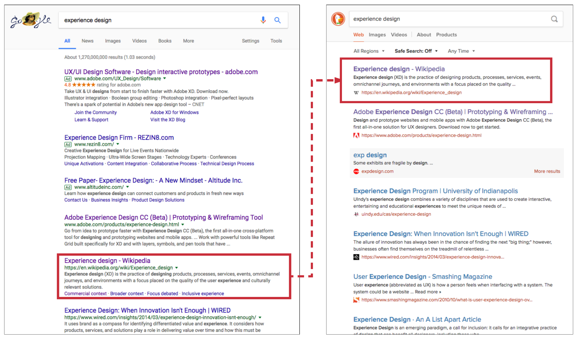Open the Any Time filter dropdown
577x339 pixels.
coord(461,51)
